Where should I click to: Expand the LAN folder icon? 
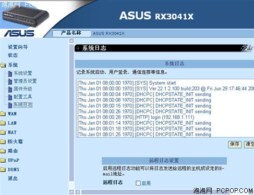[x=3, y=123]
